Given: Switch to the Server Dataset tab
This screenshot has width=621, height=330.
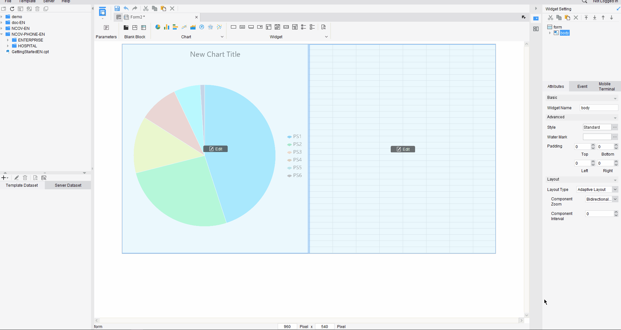Looking at the screenshot, I should click(x=68, y=185).
